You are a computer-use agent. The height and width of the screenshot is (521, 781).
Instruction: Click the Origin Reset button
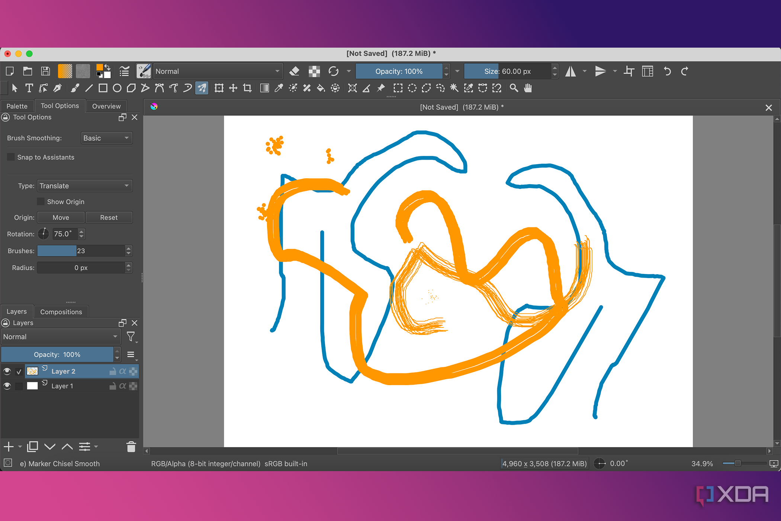coord(109,217)
